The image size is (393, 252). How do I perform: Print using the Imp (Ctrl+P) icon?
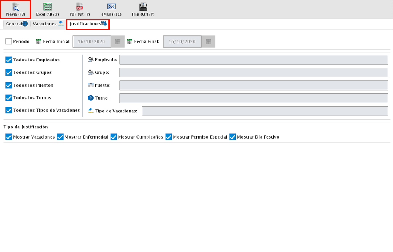pyautogui.click(x=143, y=7)
